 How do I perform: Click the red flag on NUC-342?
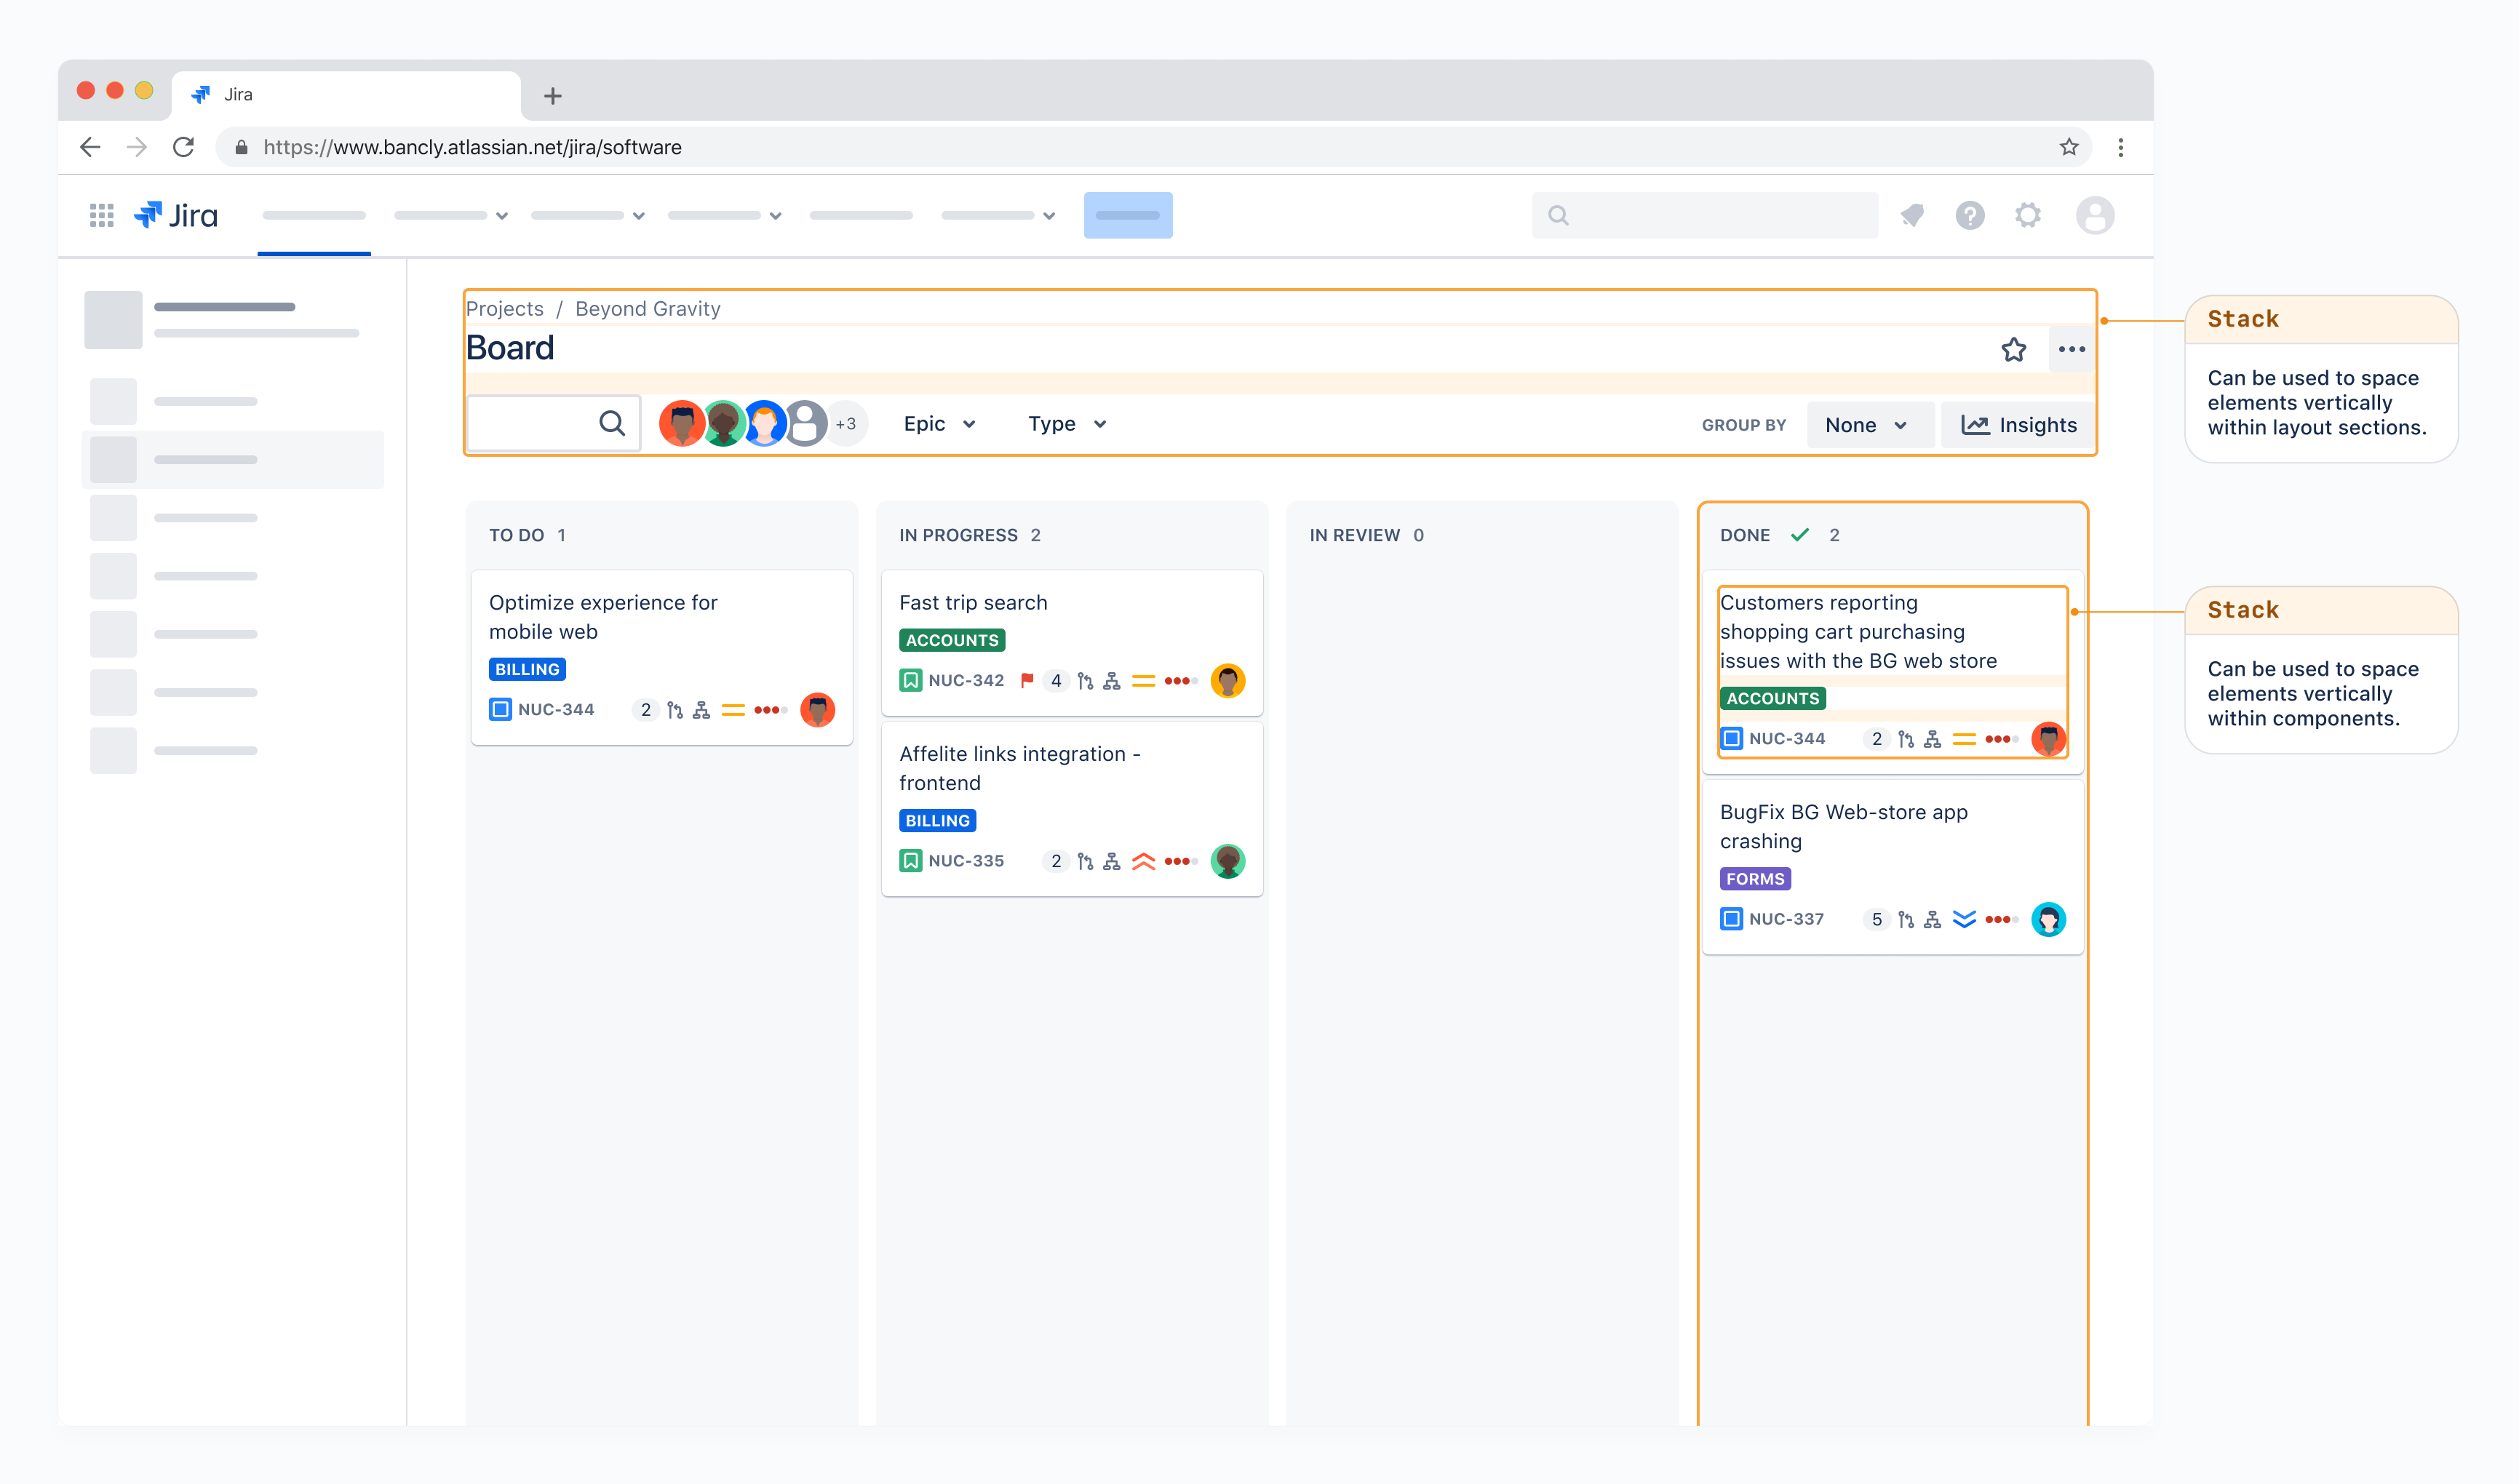[x=1026, y=680]
